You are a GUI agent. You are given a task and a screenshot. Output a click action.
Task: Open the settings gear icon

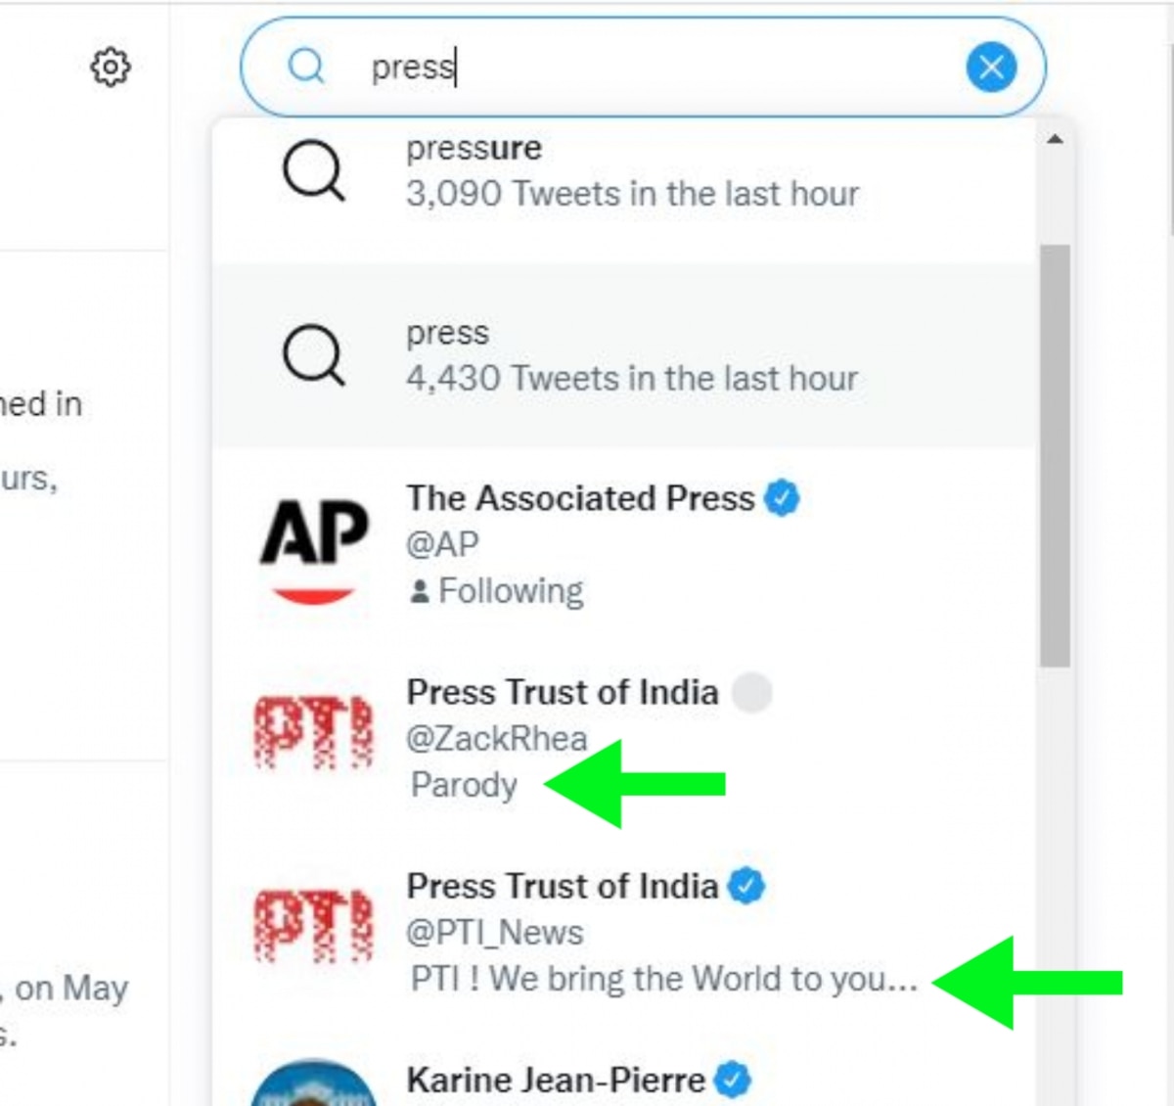111,68
